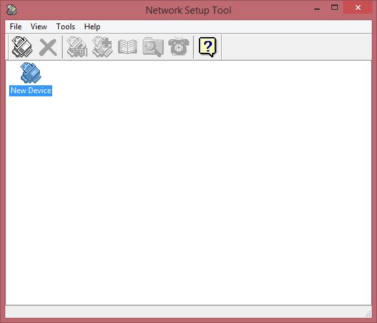Open the Help menu
Image resolution: width=377 pixels, height=323 pixels.
(x=92, y=27)
